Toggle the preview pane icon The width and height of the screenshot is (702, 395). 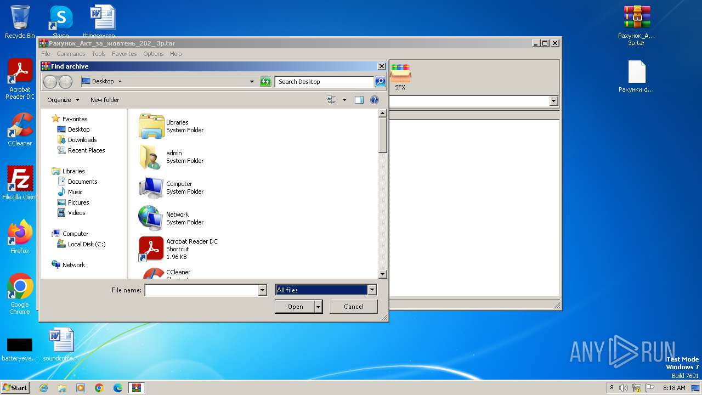(x=359, y=100)
